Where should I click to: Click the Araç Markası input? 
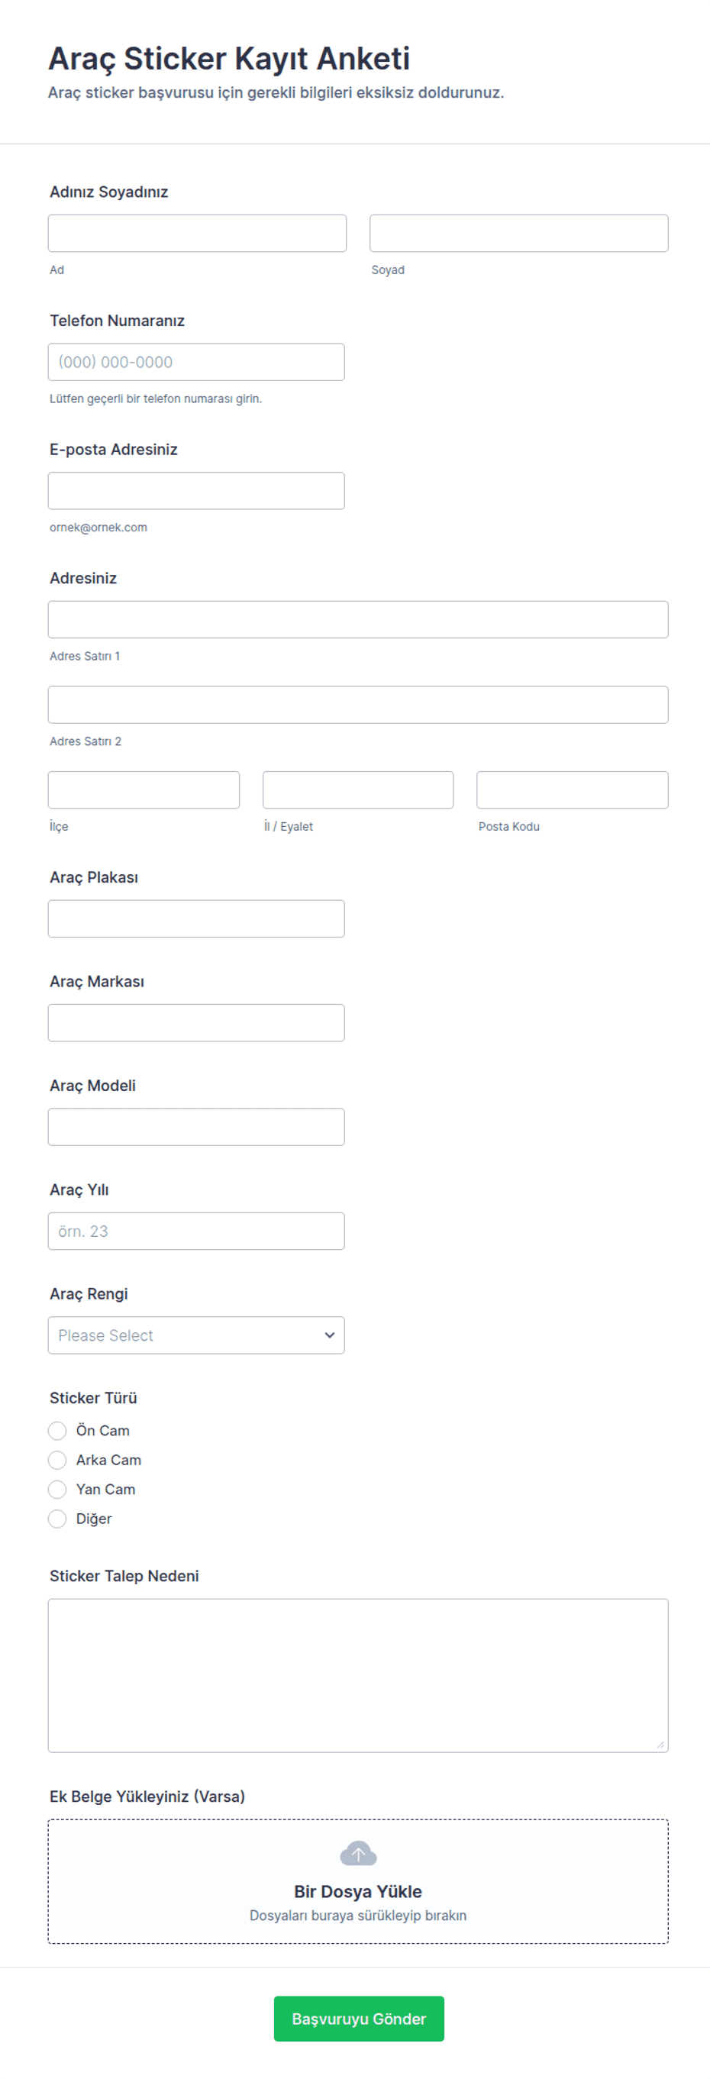pos(196,1022)
